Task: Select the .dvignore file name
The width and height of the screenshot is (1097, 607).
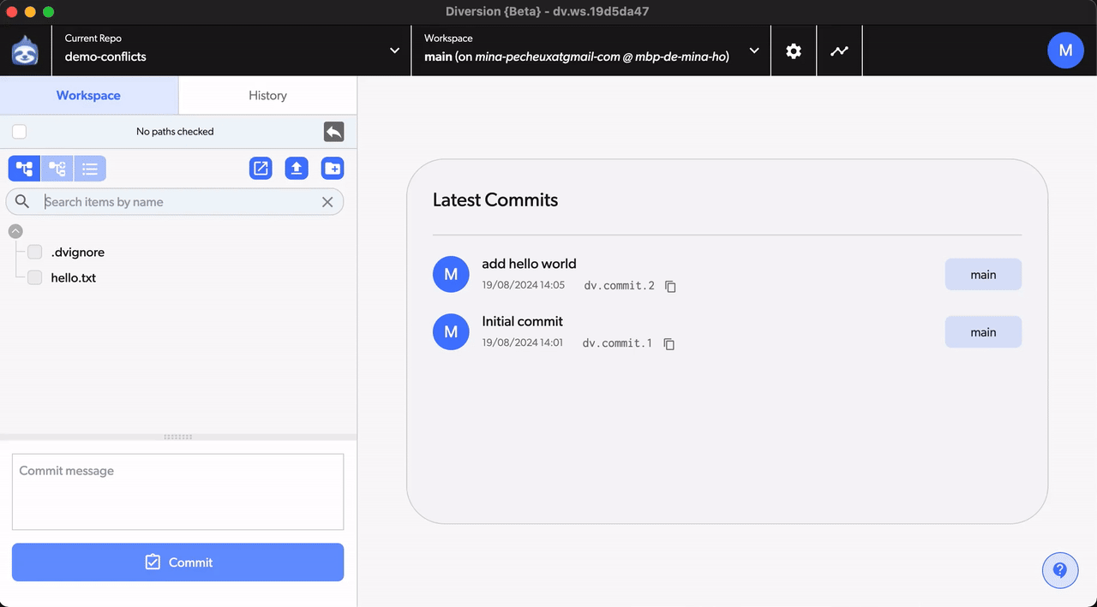Action: [78, 252]
